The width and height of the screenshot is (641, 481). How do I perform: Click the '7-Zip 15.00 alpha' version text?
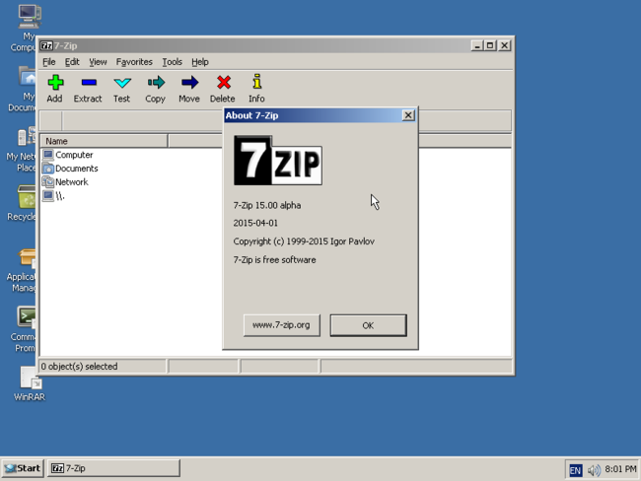click(267, 205)
